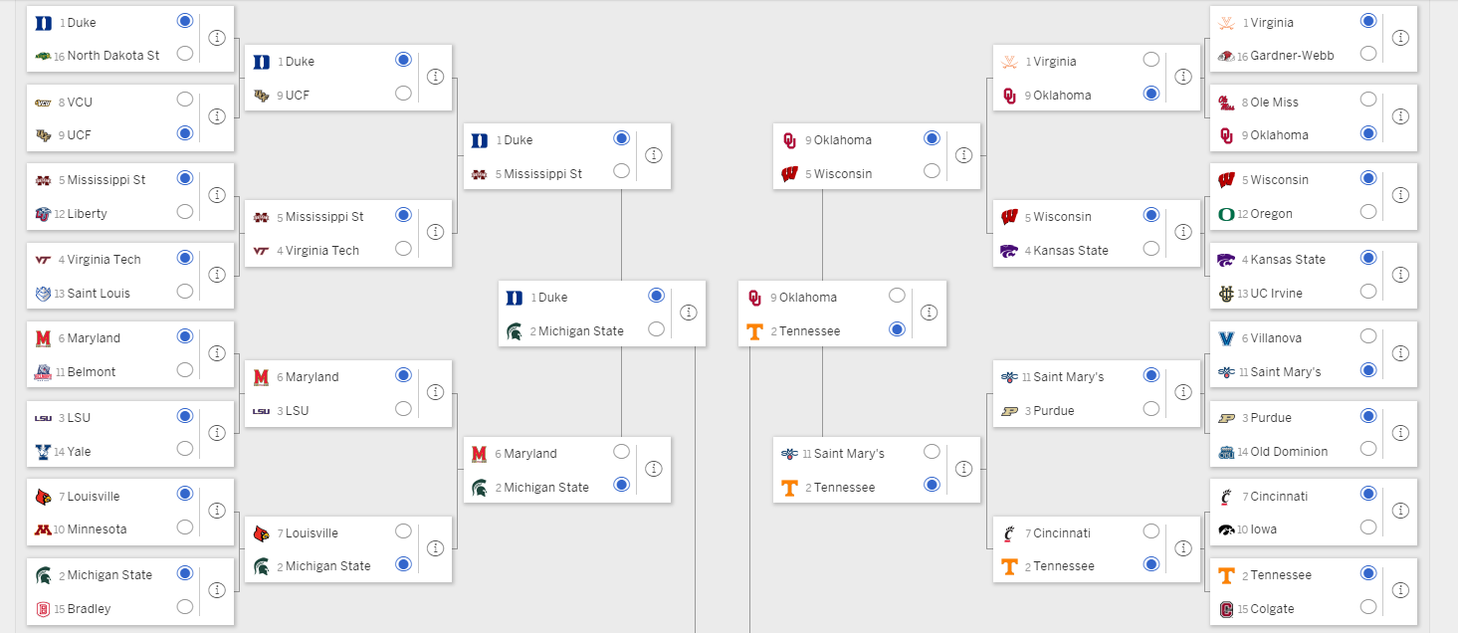Open info icon for Duke vs North Dakota St

(x=217, y=38)
